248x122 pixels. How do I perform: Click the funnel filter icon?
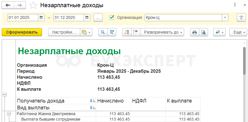[241, 18]
